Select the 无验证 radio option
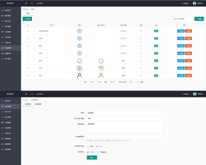 [88, 152]
